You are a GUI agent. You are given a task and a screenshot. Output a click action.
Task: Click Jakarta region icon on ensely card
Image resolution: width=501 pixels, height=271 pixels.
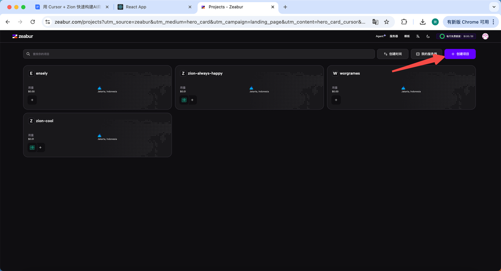(99, 88)
